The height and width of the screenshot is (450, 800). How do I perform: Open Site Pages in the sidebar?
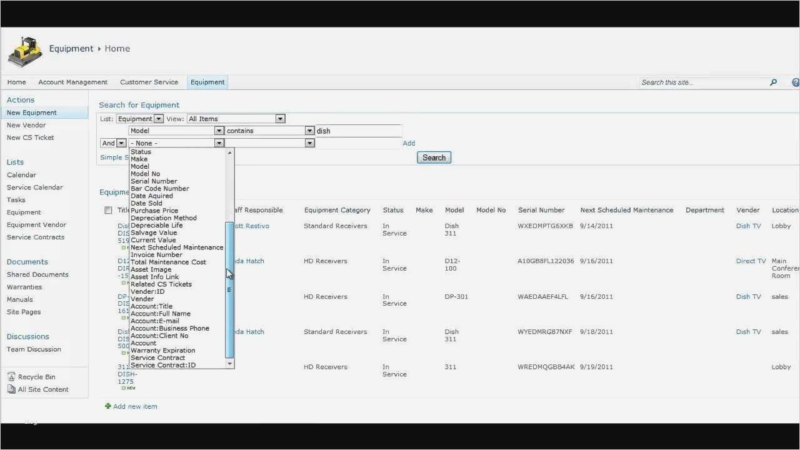(x=24, y=312)
